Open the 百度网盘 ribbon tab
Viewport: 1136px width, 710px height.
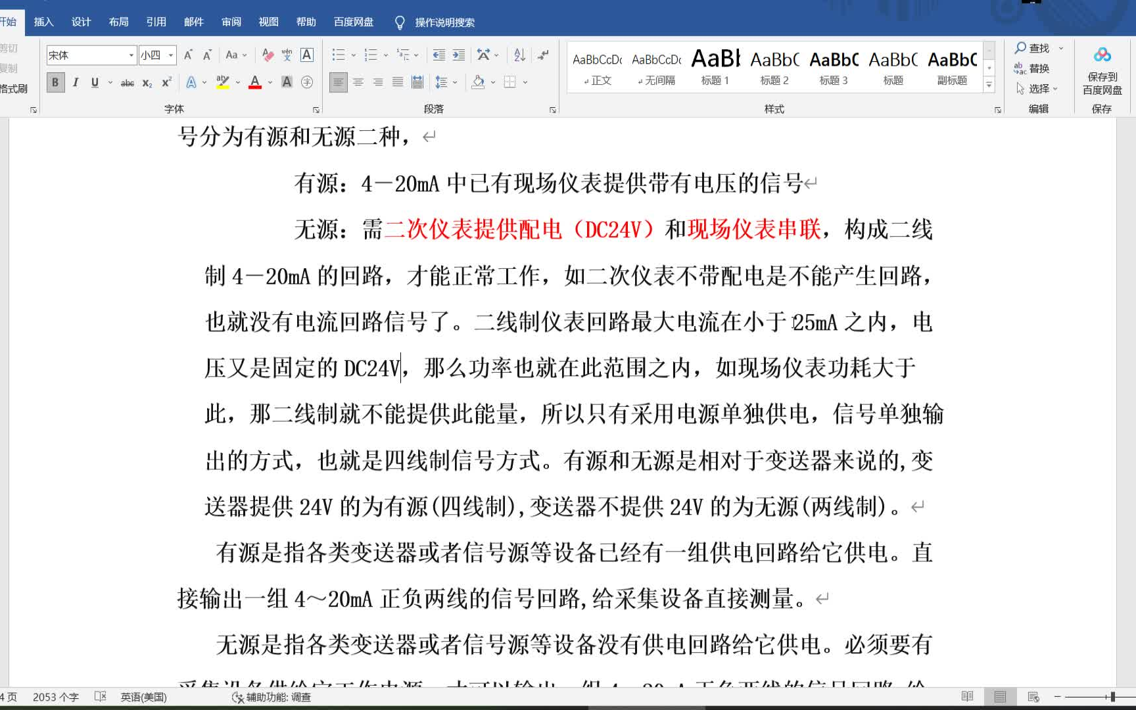(354, 22)
